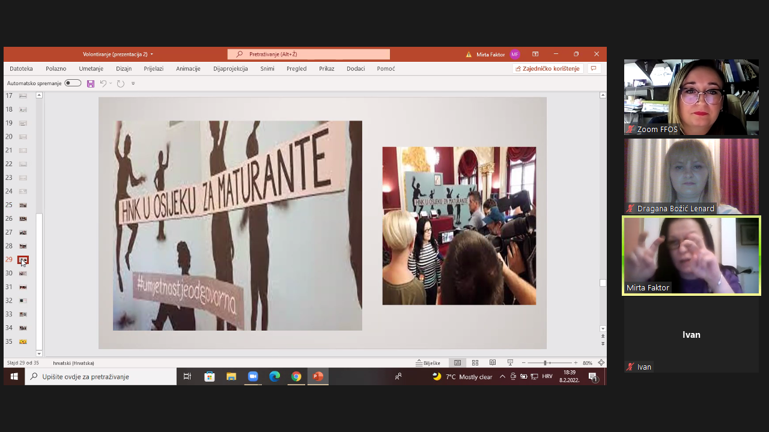769x432 pixels.
Task: Click the Pretraživanje search box
Action: tap(309, 54)
